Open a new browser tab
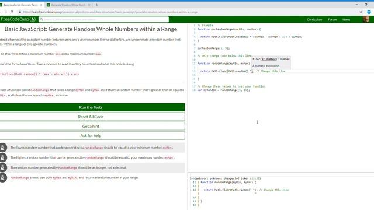 (96, 5)
